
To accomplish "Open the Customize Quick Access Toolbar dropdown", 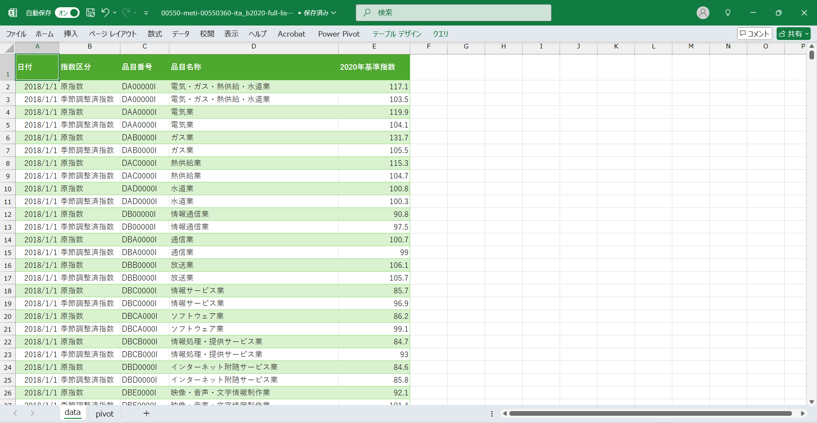I will pyautogui.click(x=146, y=13).
